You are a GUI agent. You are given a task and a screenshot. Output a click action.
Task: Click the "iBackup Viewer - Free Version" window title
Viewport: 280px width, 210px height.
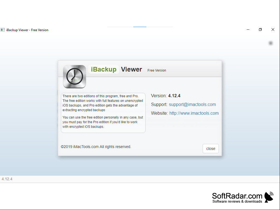coord(27,30)
